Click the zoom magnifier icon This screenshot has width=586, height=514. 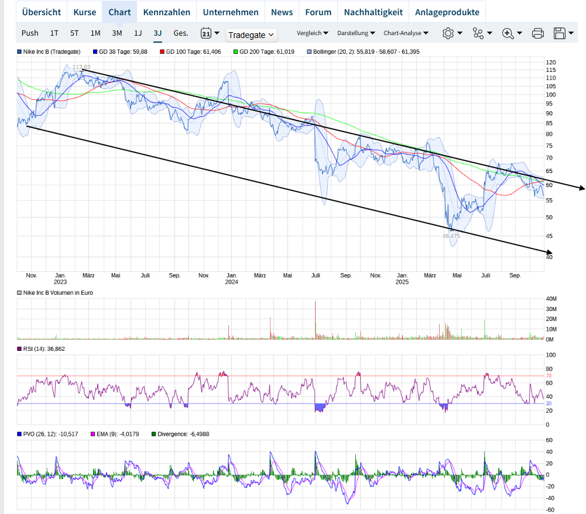pos(508,33)
